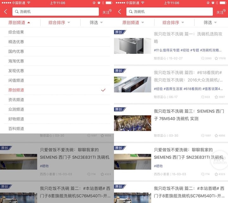The image size is (228, 203).
Task: Pick 闲值频道 in channel list
Action: pos(57,80)
